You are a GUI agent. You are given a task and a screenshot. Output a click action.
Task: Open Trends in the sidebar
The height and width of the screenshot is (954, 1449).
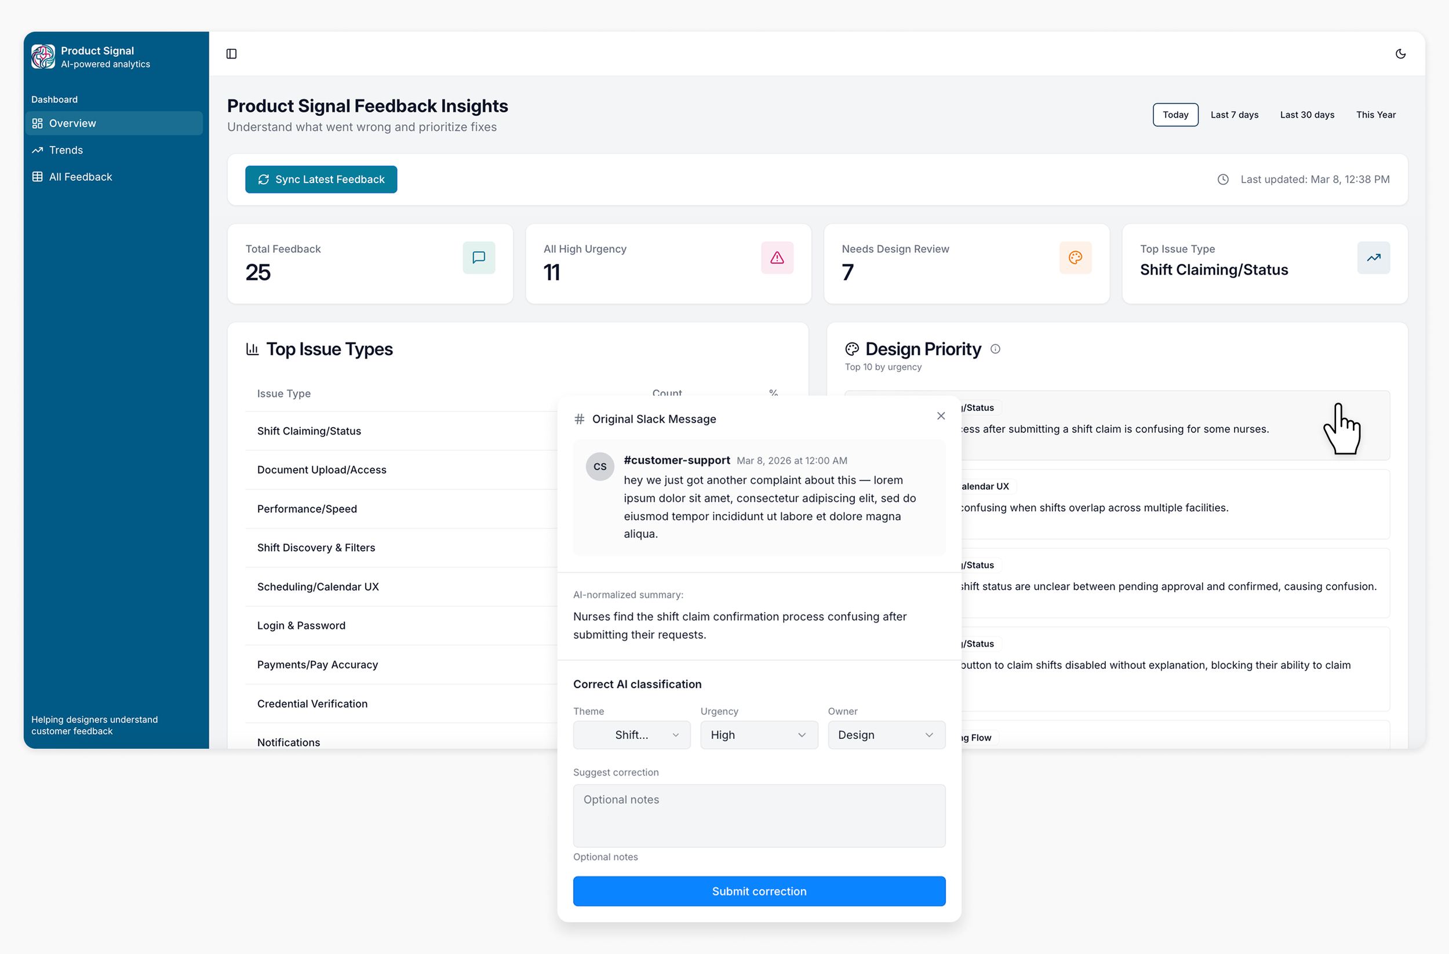[x=65, y=150]
